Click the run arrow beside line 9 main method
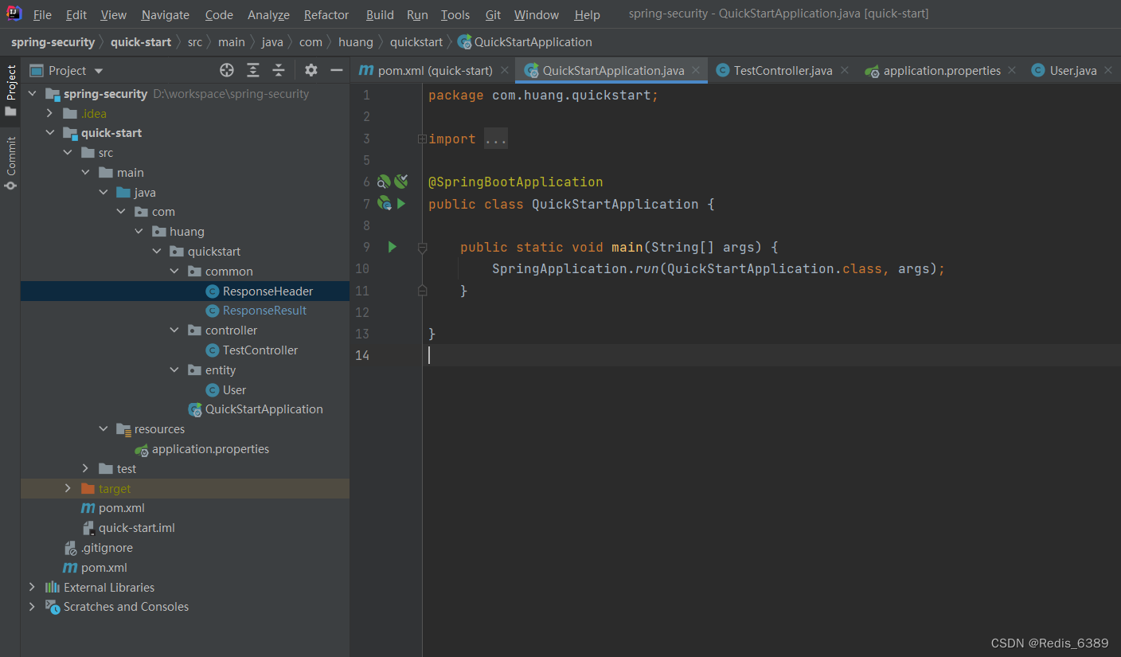This screenshot has width=1121, height=657. click(x=392, y=247)
